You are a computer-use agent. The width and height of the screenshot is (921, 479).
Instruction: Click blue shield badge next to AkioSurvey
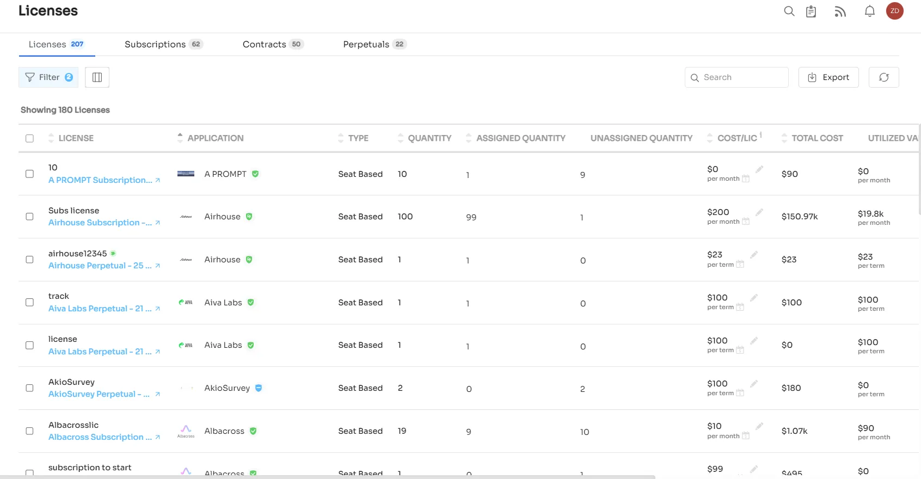[x=259, y=388]
